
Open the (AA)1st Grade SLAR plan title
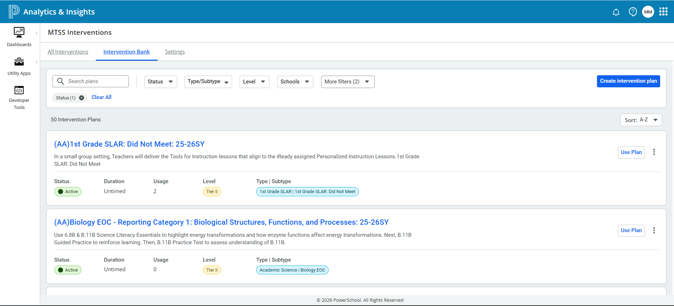[129, 144]
